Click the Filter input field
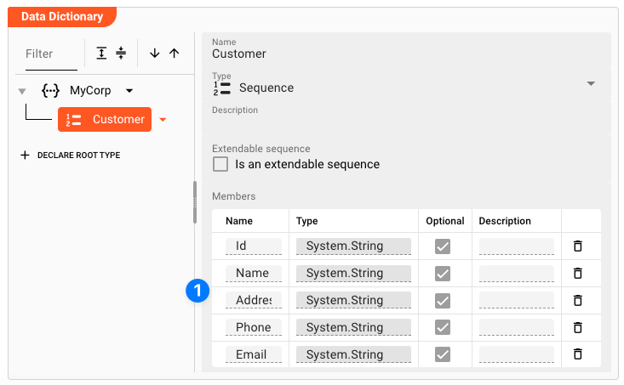This screenshot has width=624, height=385. pyautogui.click(x=48, y=54)
